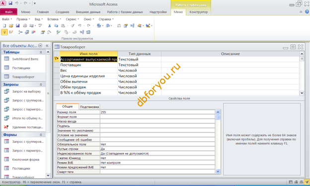
Task: Click the quick access Save icon in title bar
Action: [10, 3]
